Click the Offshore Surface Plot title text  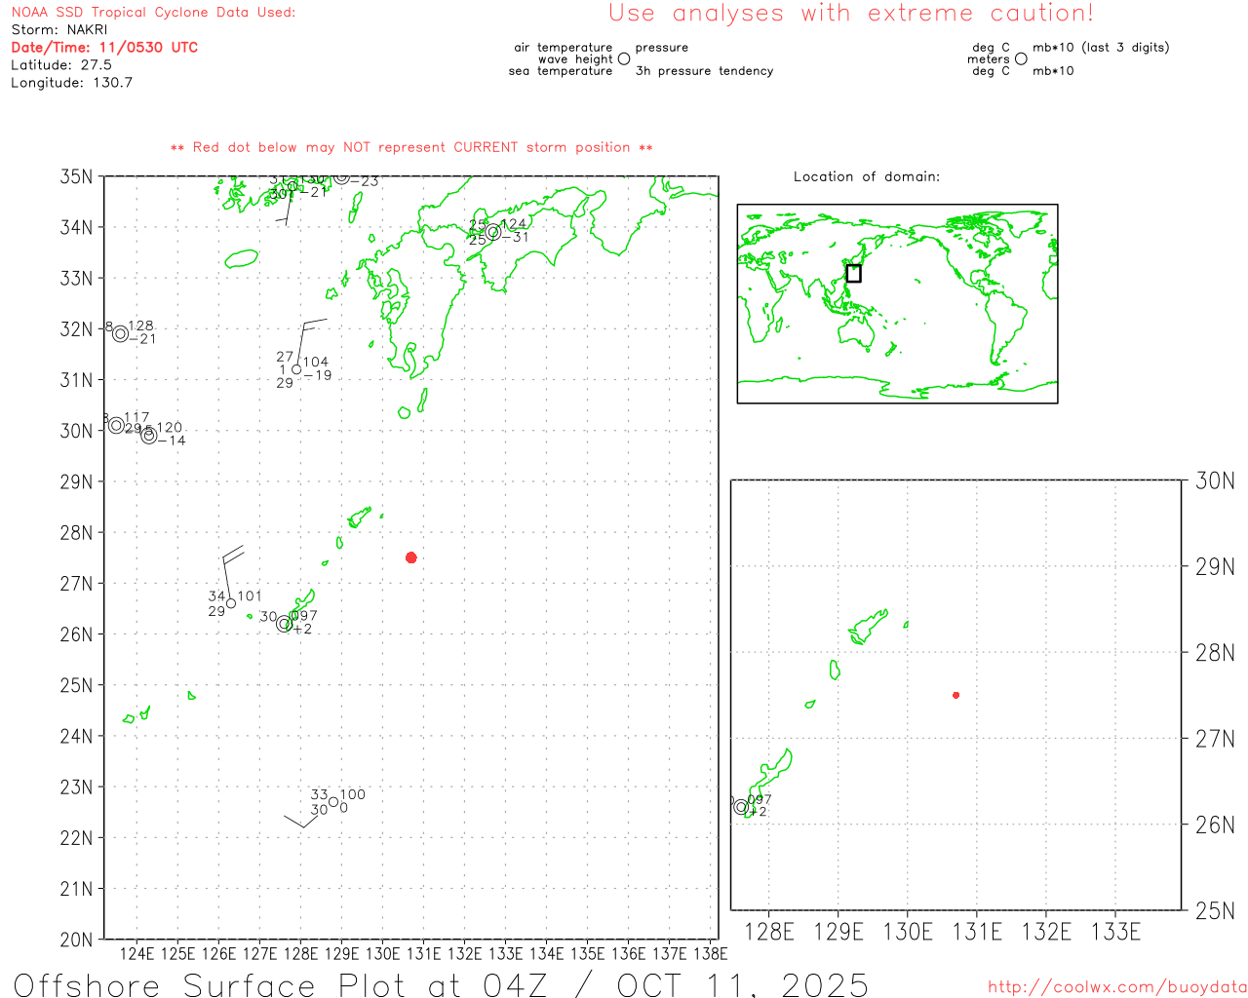[441, 983]
